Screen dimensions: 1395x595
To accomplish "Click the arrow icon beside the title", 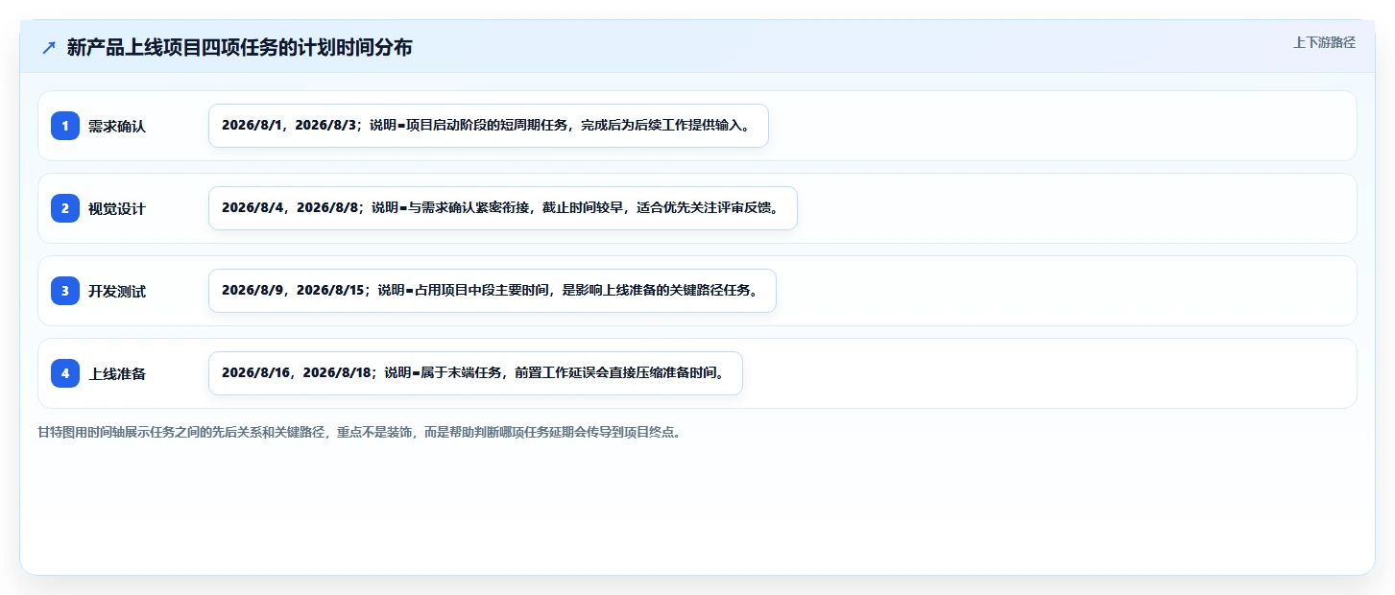I will pos(49,47).
